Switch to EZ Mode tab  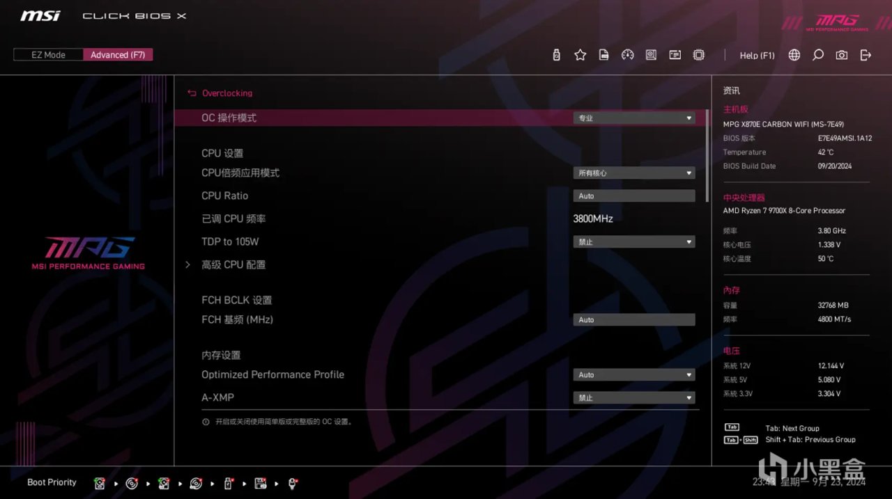pos(48,55)
